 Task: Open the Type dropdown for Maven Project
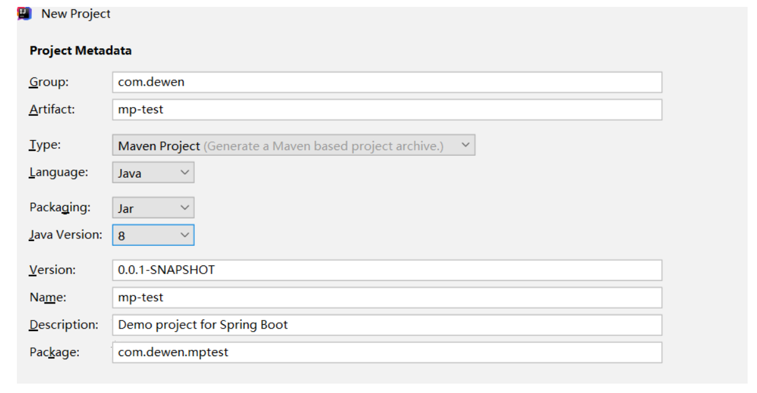coord(293,145)
